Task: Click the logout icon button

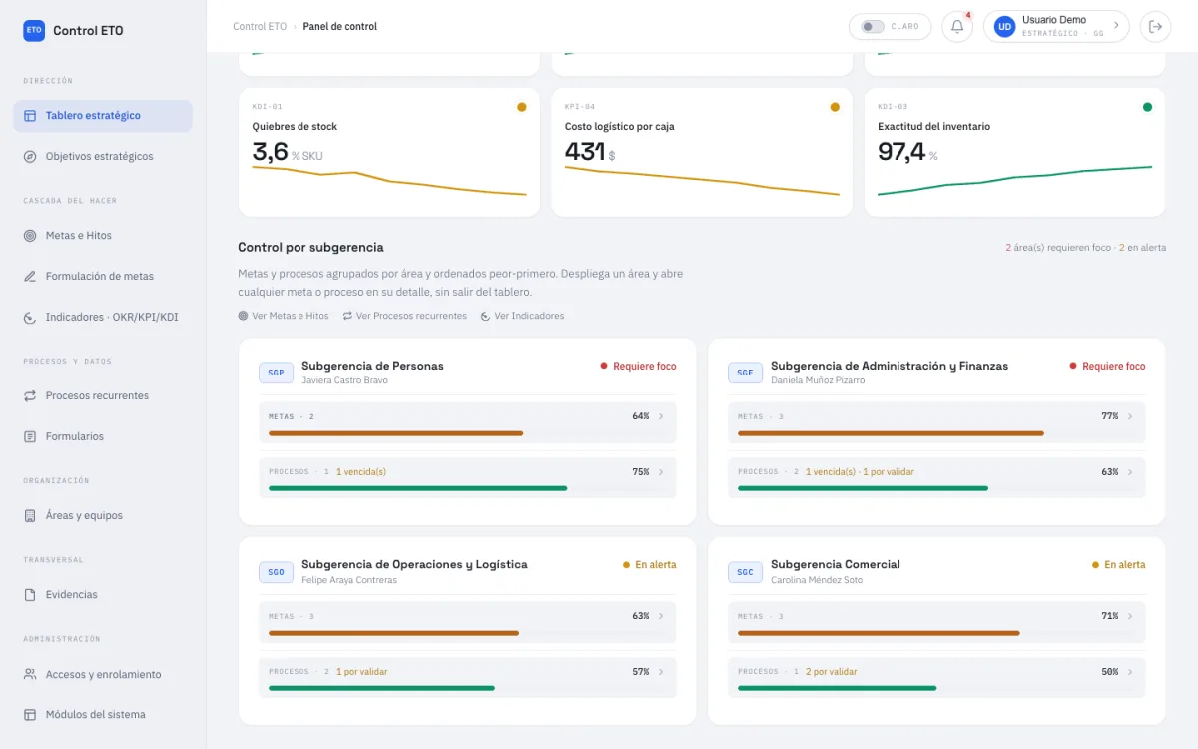Action: coord(1156,27)
